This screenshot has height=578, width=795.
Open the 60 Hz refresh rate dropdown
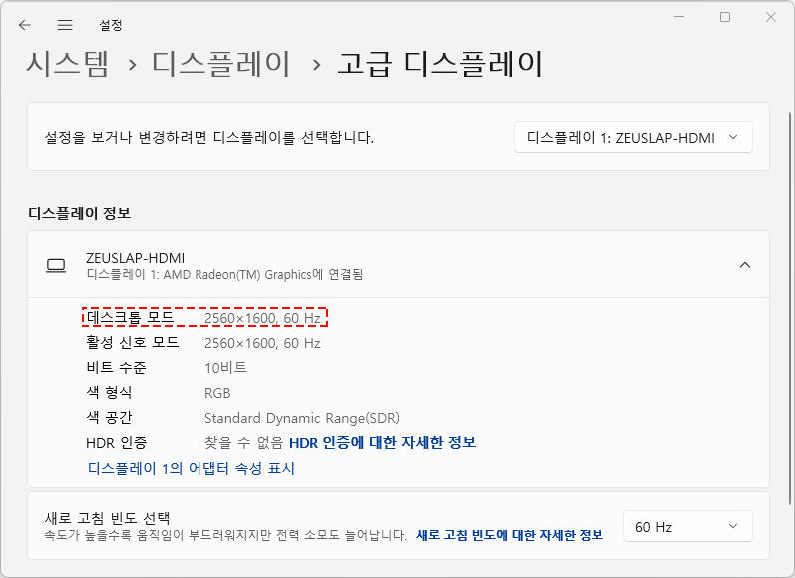[x=687, y=526]
